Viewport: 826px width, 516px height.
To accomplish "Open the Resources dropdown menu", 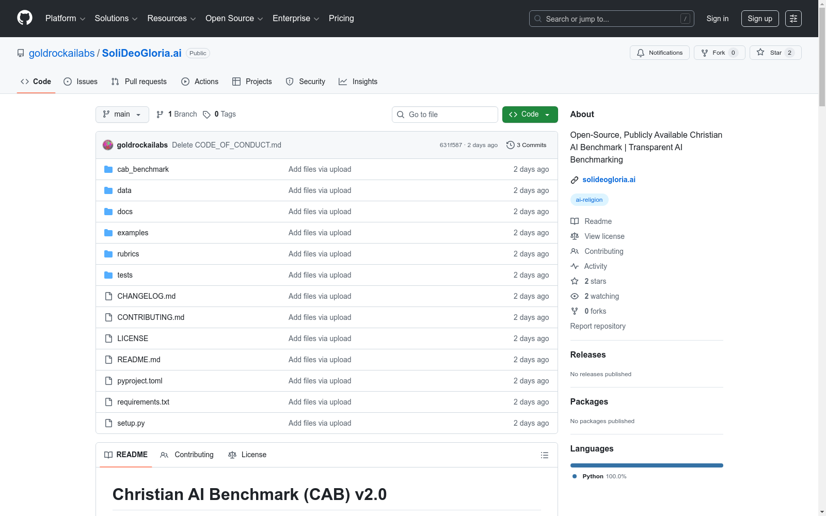I will click(x=171, y=19).
